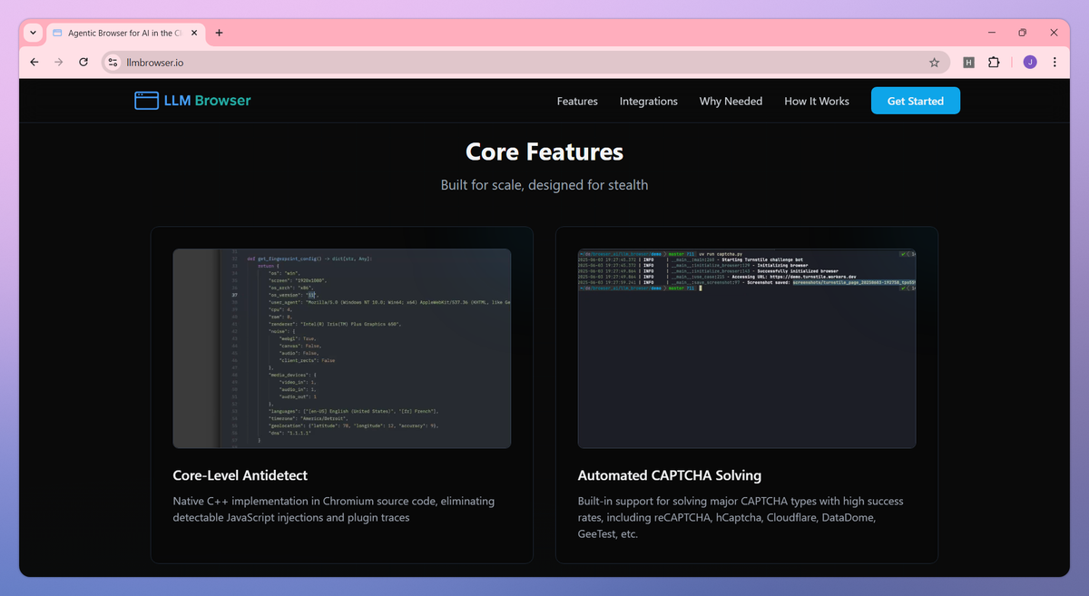Click the Automated CAPTCHA Solving card title

[670, 475]
